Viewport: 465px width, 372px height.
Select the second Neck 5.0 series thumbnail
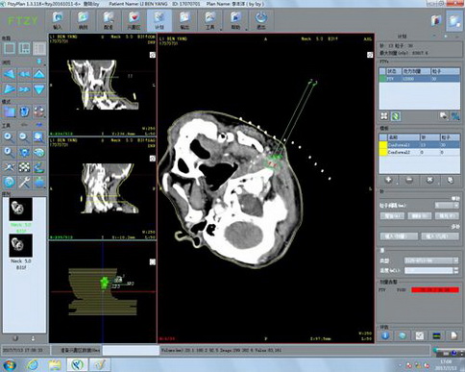tap(21, 245)
